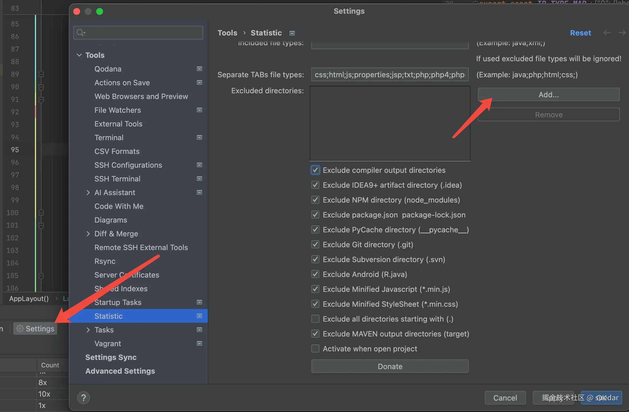
Task: Collapse the Tools tree section
Action: (x=79, y=55)
